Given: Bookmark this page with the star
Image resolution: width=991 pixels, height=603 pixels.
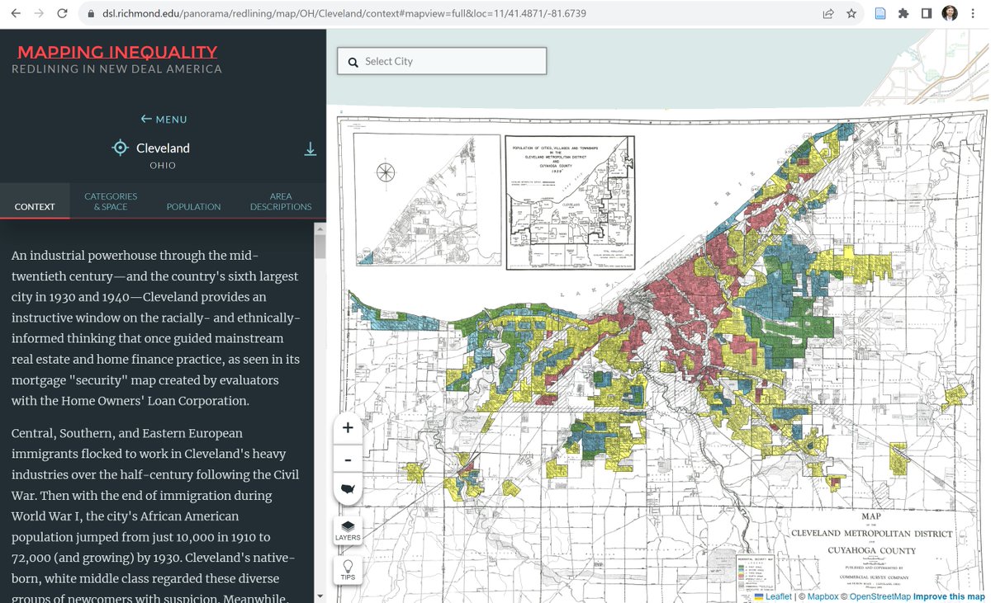Looking at the screenshot, I should (x=851, y=14).
